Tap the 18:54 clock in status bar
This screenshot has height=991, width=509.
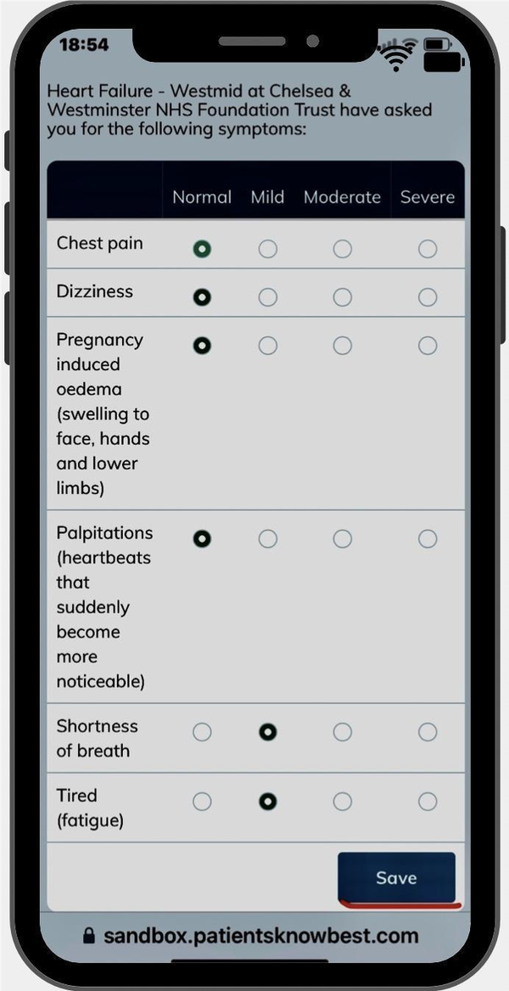pyautogui.click(x=84, y=44)
